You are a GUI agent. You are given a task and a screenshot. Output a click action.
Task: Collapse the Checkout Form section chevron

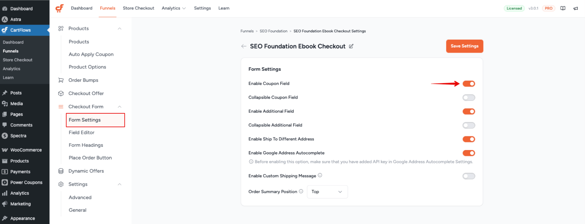coord(119,107)
